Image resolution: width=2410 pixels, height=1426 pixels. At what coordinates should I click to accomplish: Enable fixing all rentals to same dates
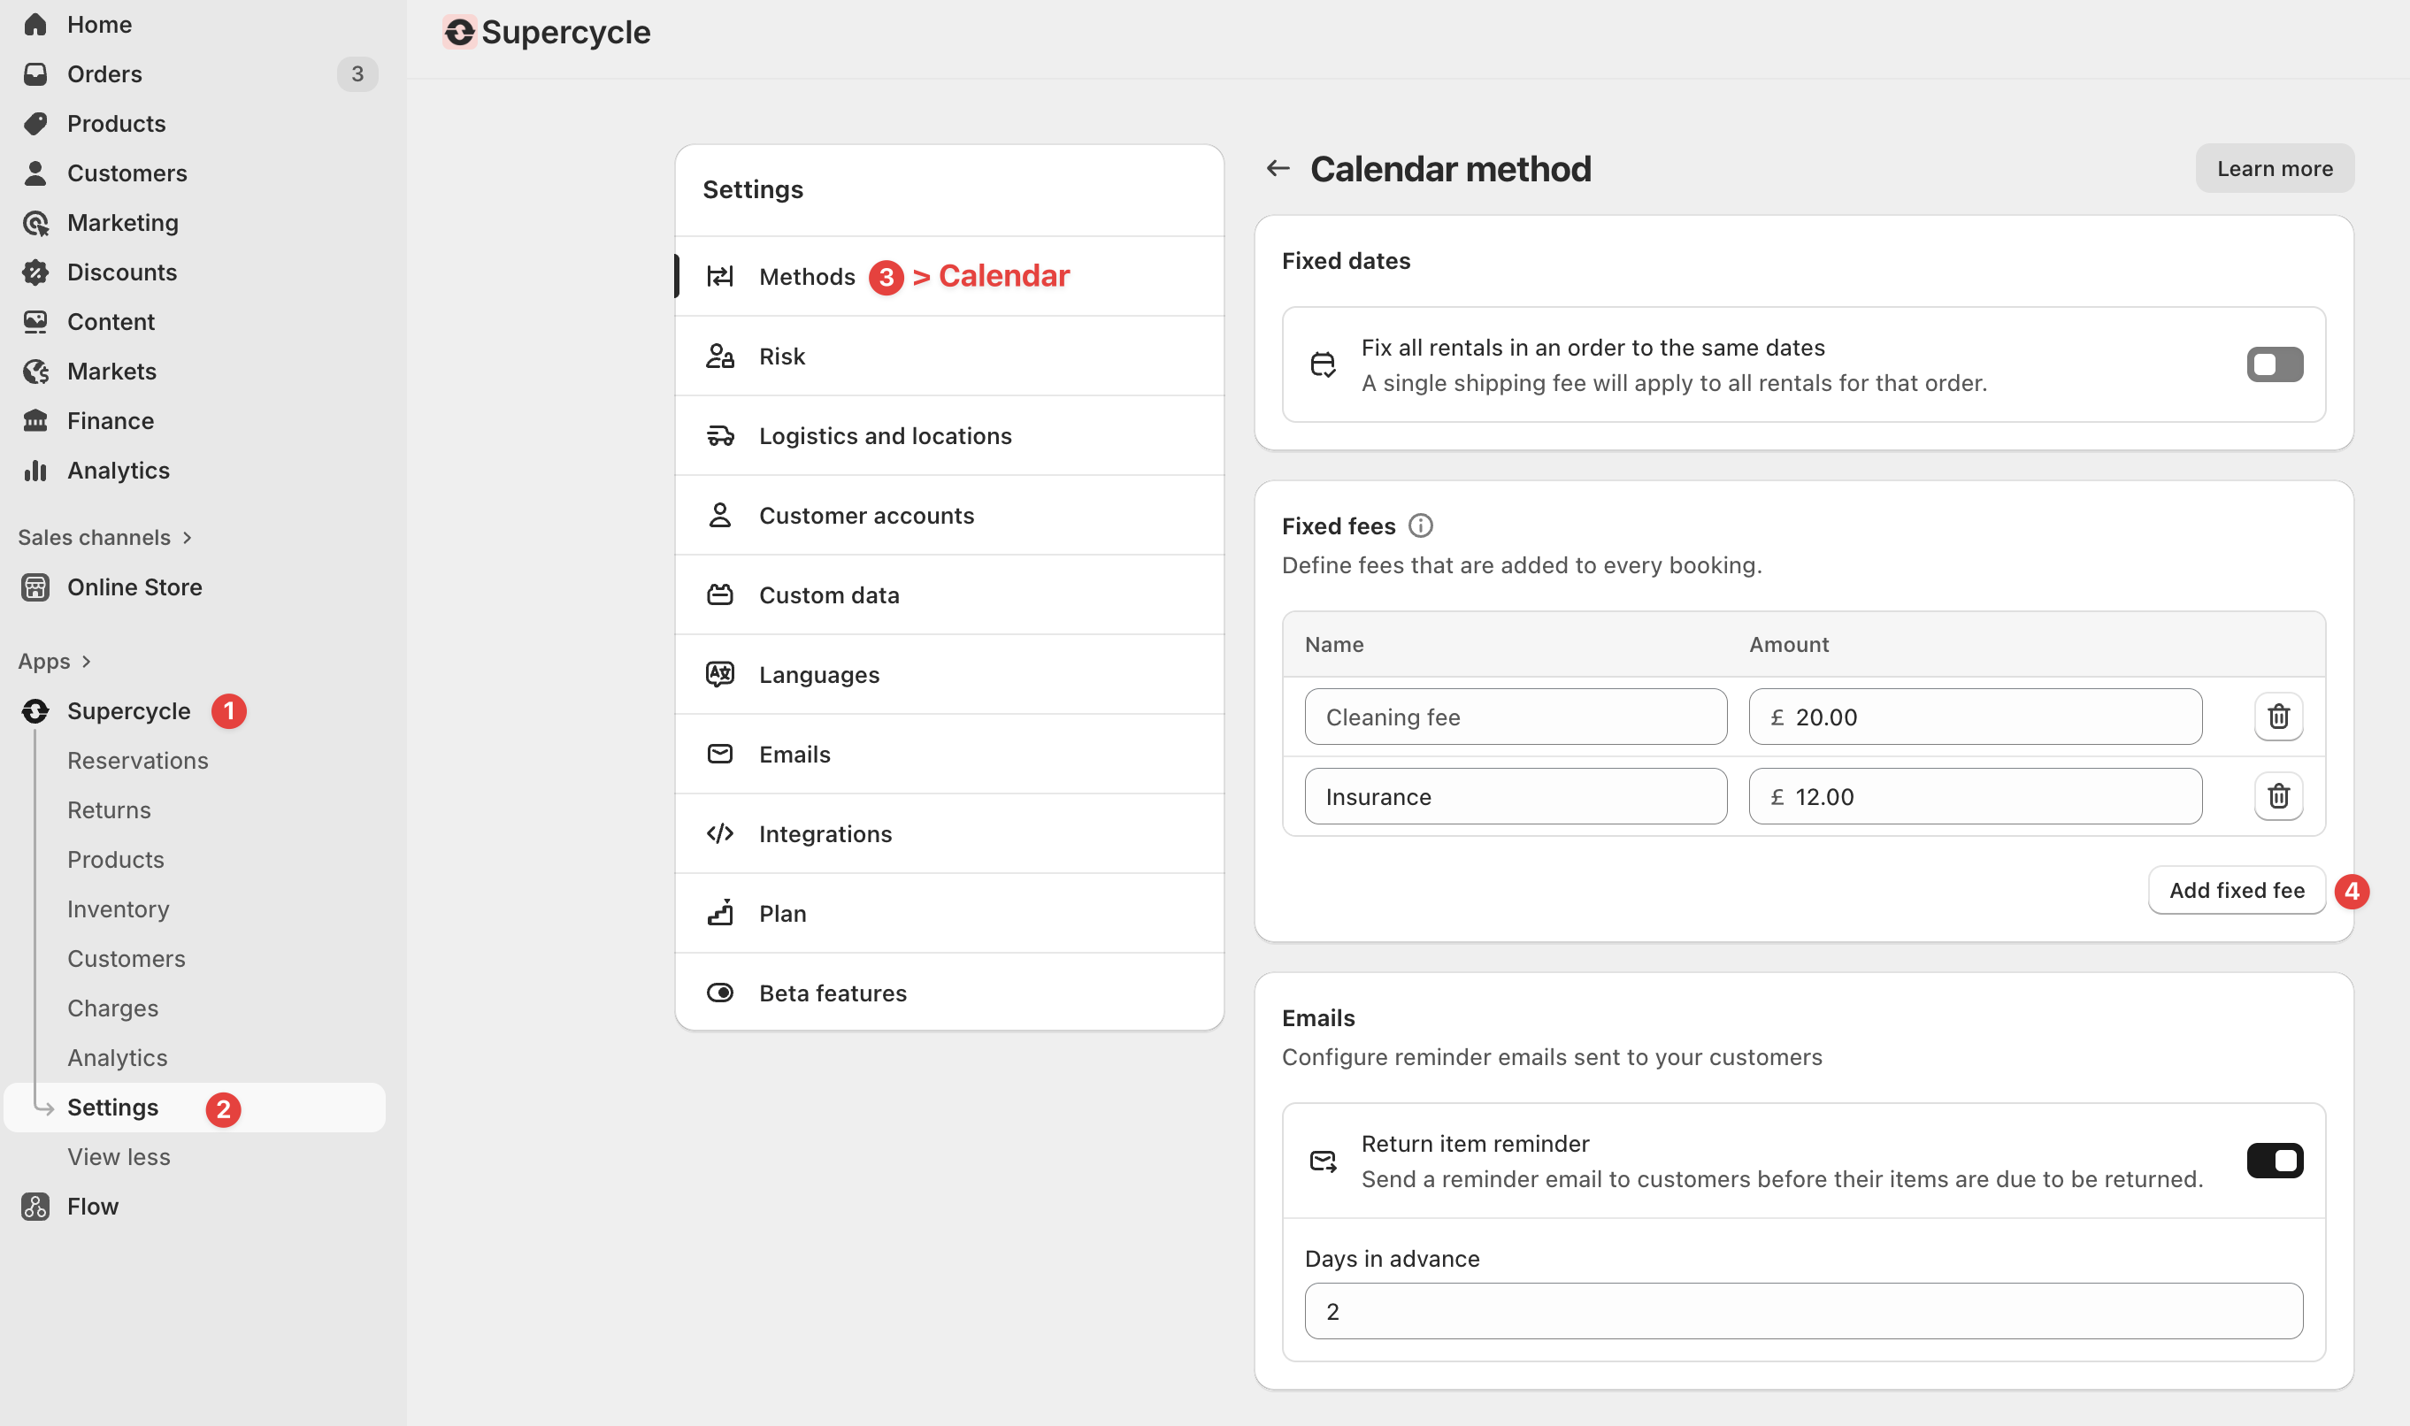click(x=2275, y=365)
